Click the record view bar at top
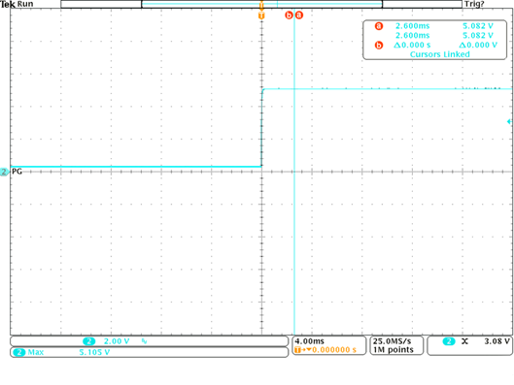 (261, 4)
